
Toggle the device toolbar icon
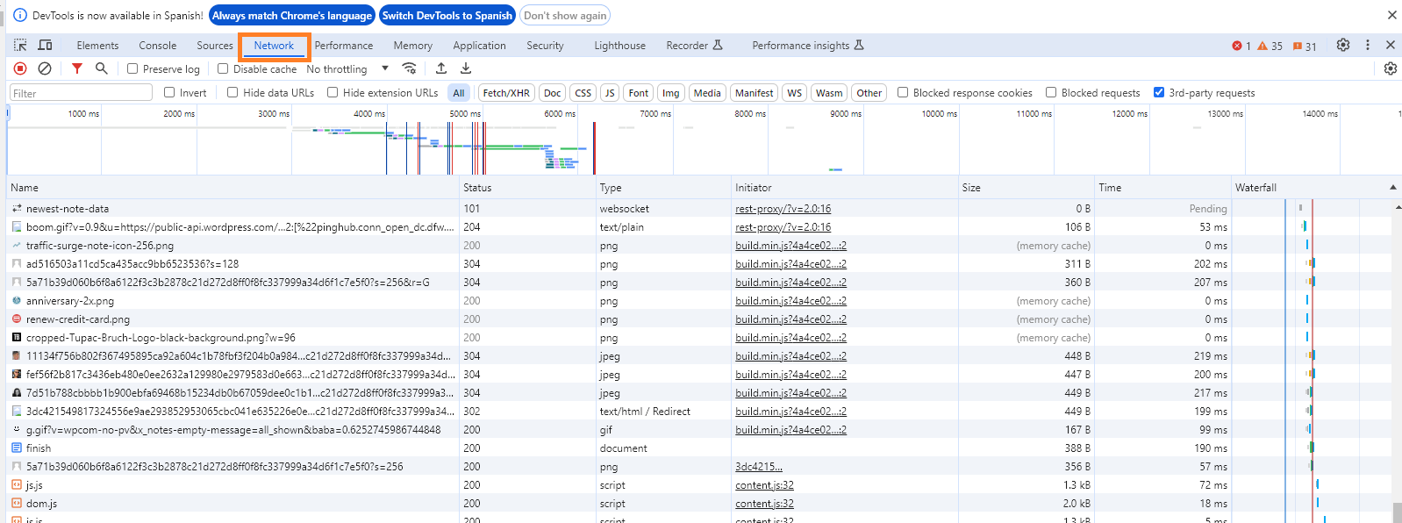(x=46, y=46)
